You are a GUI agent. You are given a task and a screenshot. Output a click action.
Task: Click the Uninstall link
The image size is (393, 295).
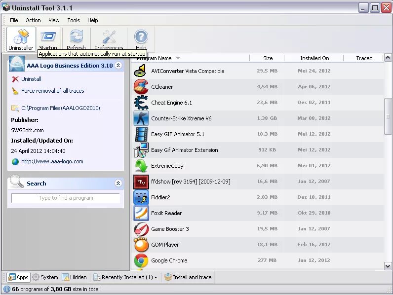31,79
